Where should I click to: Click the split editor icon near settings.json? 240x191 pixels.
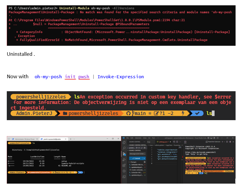click(177, 142)
